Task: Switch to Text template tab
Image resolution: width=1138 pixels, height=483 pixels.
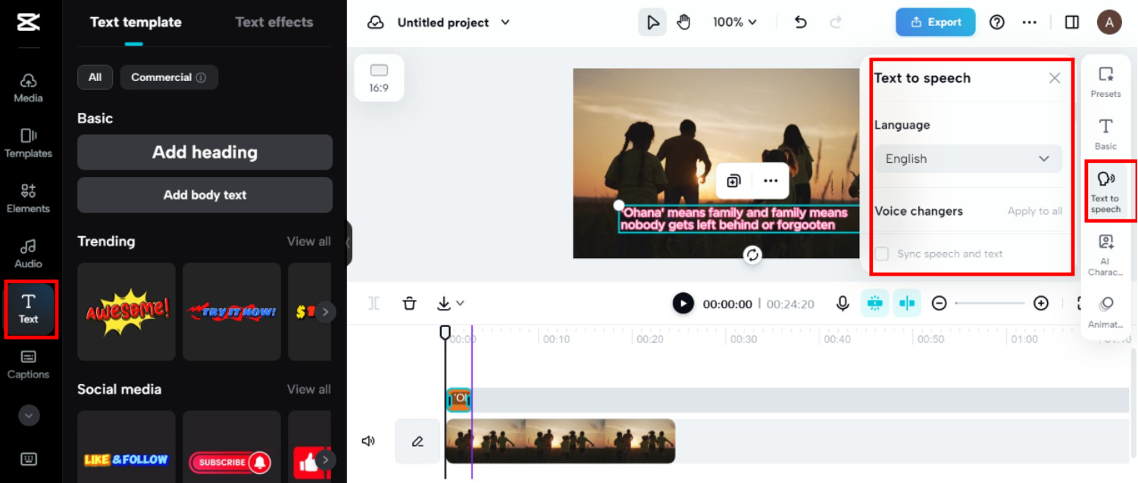Action: (136, 23)
